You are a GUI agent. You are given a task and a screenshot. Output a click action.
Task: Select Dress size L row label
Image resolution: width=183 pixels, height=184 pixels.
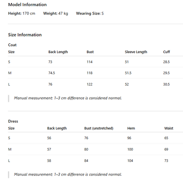9,161
